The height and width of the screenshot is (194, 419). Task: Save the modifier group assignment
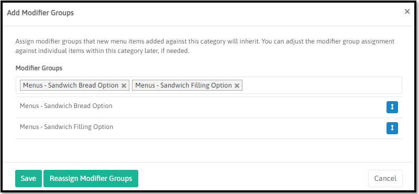[28, 178]
